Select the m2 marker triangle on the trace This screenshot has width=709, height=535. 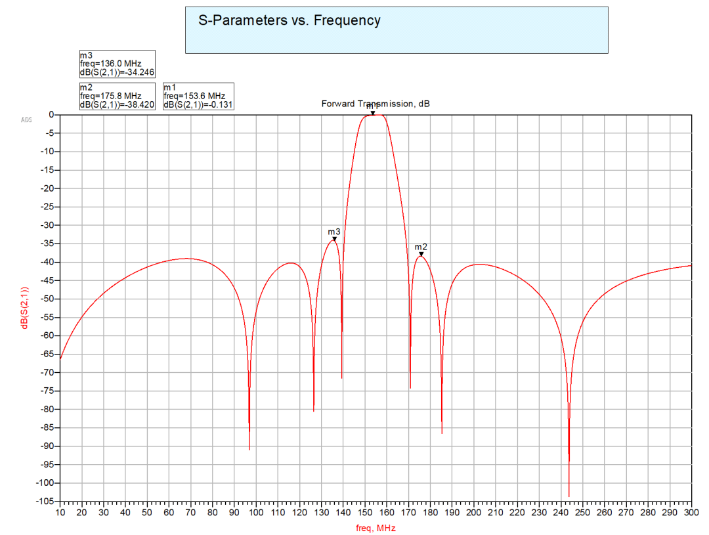421,254
